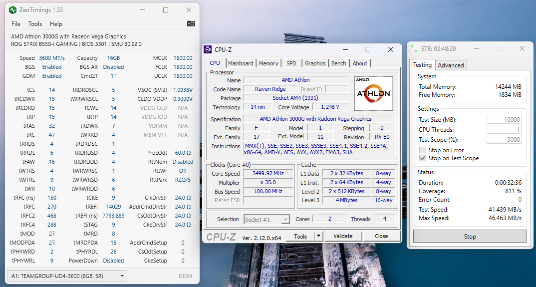Switch to the CPU tab in CPU-Z
Screen dimensions: 536x287
coord(215,63)
